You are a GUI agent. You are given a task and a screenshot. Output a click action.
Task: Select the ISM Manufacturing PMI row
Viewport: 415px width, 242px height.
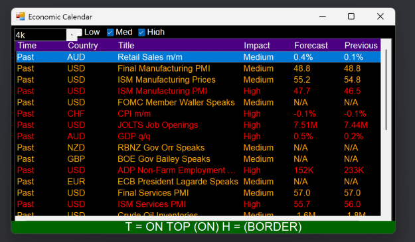coord(199,91)
